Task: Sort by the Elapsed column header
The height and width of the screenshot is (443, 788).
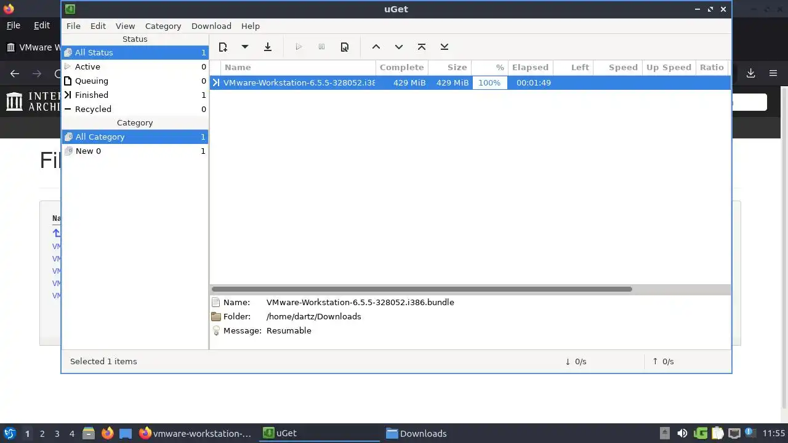Action: point(531,67)
